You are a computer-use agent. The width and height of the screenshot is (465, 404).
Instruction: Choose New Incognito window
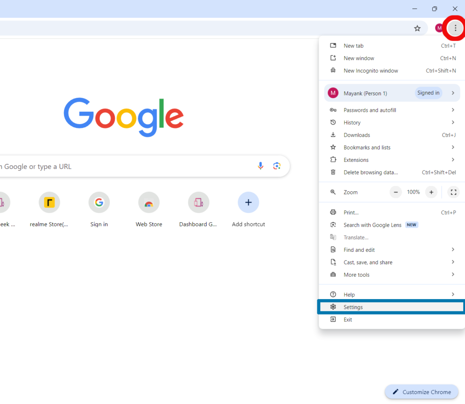click(x=392, y=70)
